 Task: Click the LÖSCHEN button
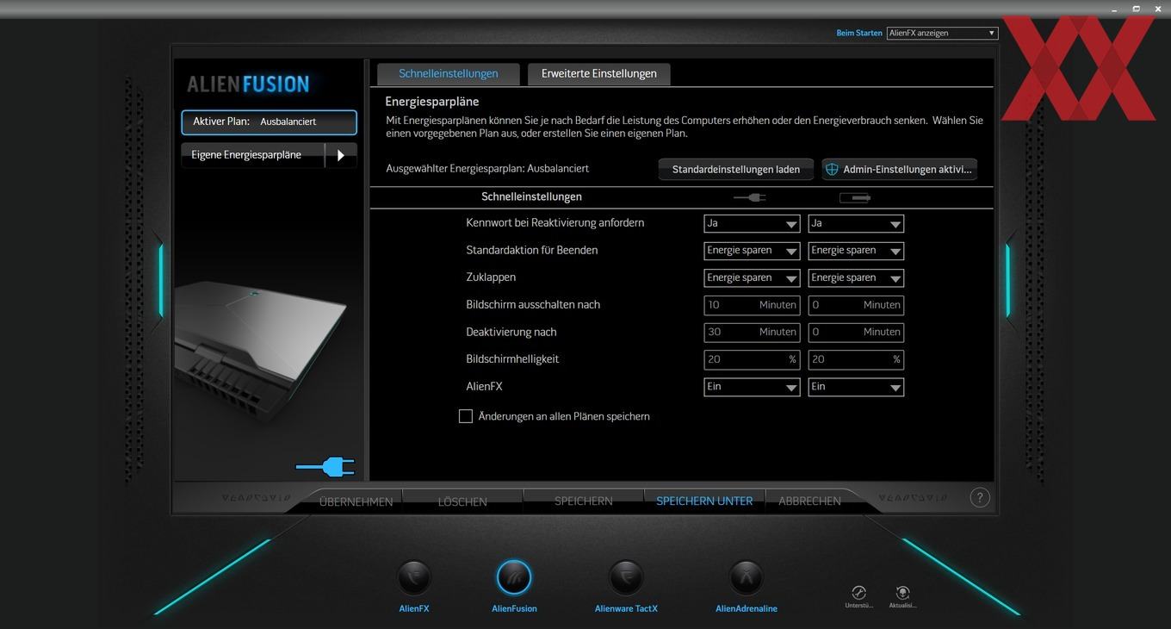(x=462, y=501)
